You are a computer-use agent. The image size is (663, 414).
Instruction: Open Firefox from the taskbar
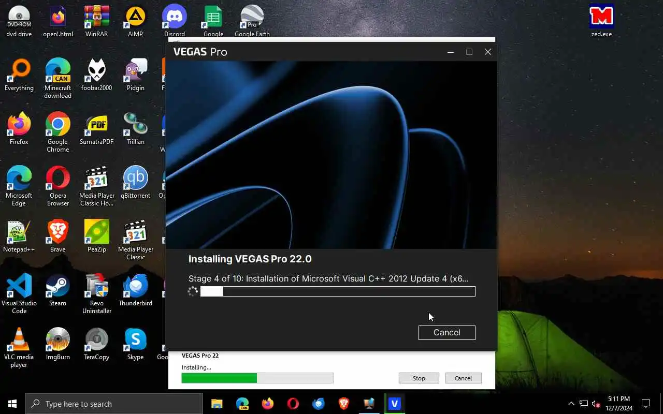(268, 404)
